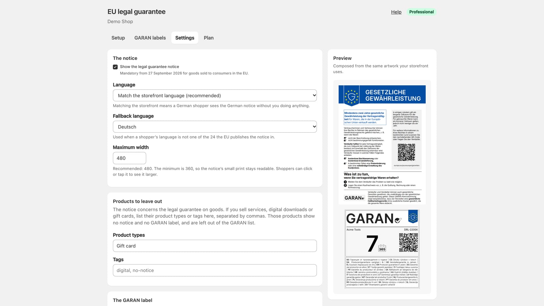Viewport: 544px width, 306px height.
Task: Click the 'Maximum width' field label
Action: click(131, 147)
